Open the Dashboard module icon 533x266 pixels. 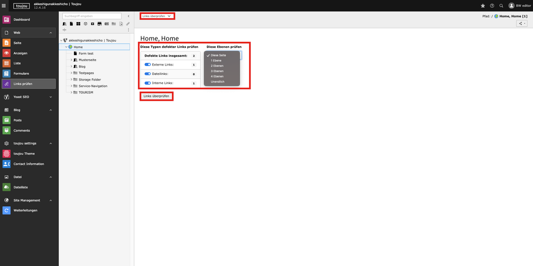click(6, 20)
